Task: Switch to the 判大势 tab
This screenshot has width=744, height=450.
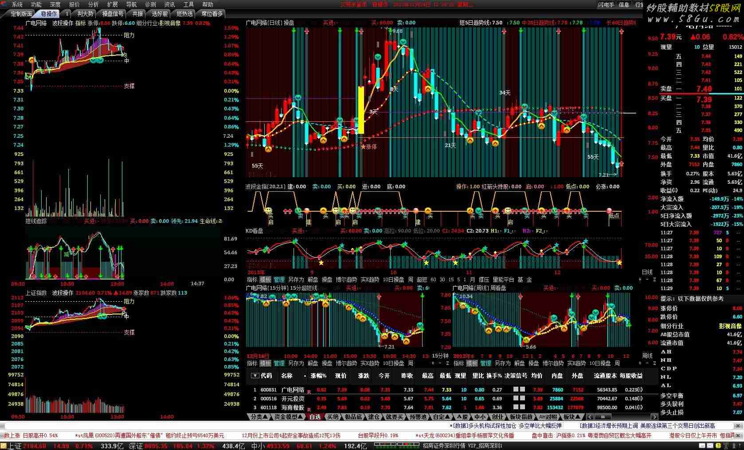Action: click(85, 14)
